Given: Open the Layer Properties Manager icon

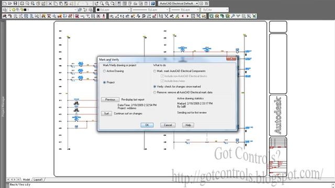Looking at the screenshot, I should pyautogui.click(x=5, y=10).
